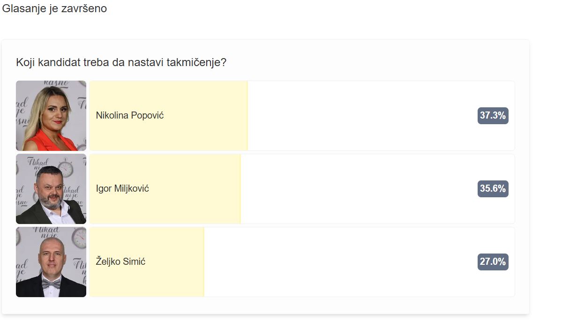Click the empty white area of Nikolina's result row

point(361,116)
